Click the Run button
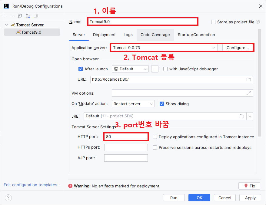 coord(174,198)
